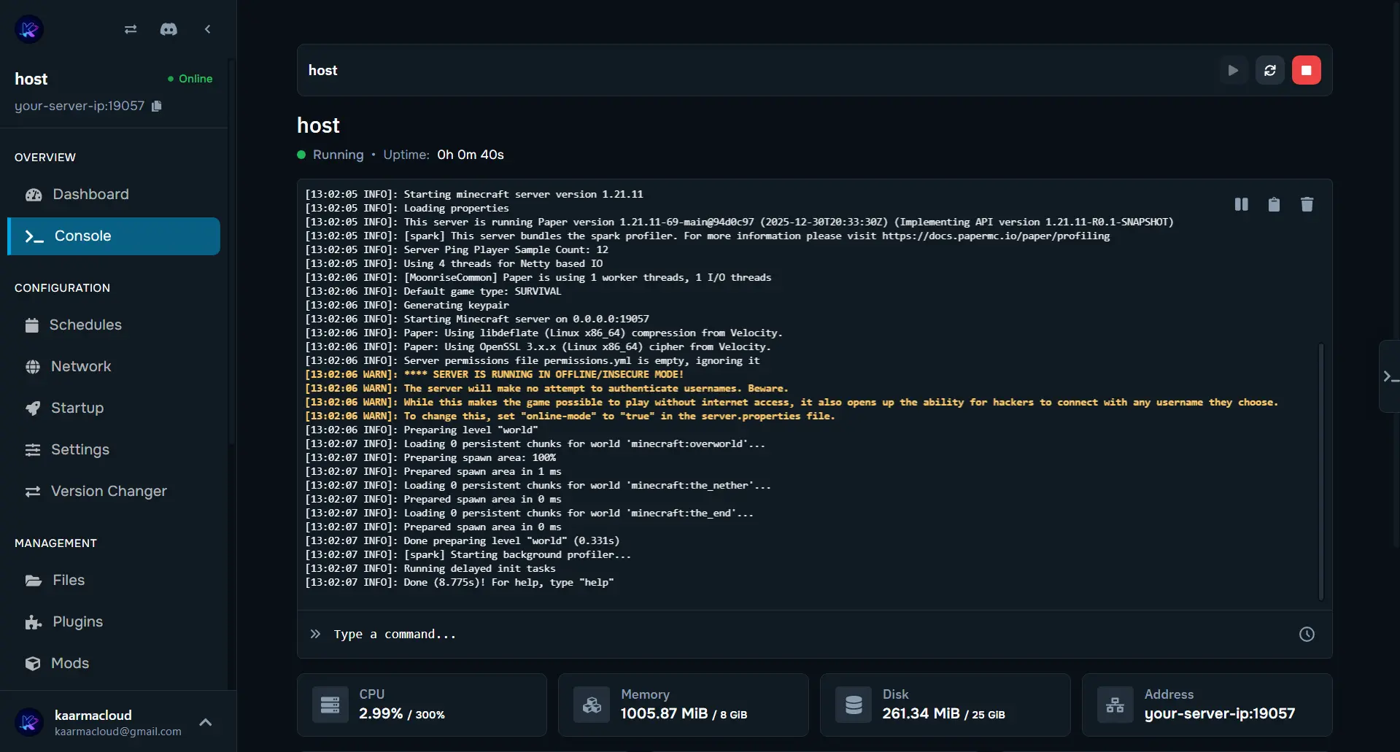This screenshot has width=1400, height=752.
Task: Click the double chevron command prompt icon
Action: (315, 634)
